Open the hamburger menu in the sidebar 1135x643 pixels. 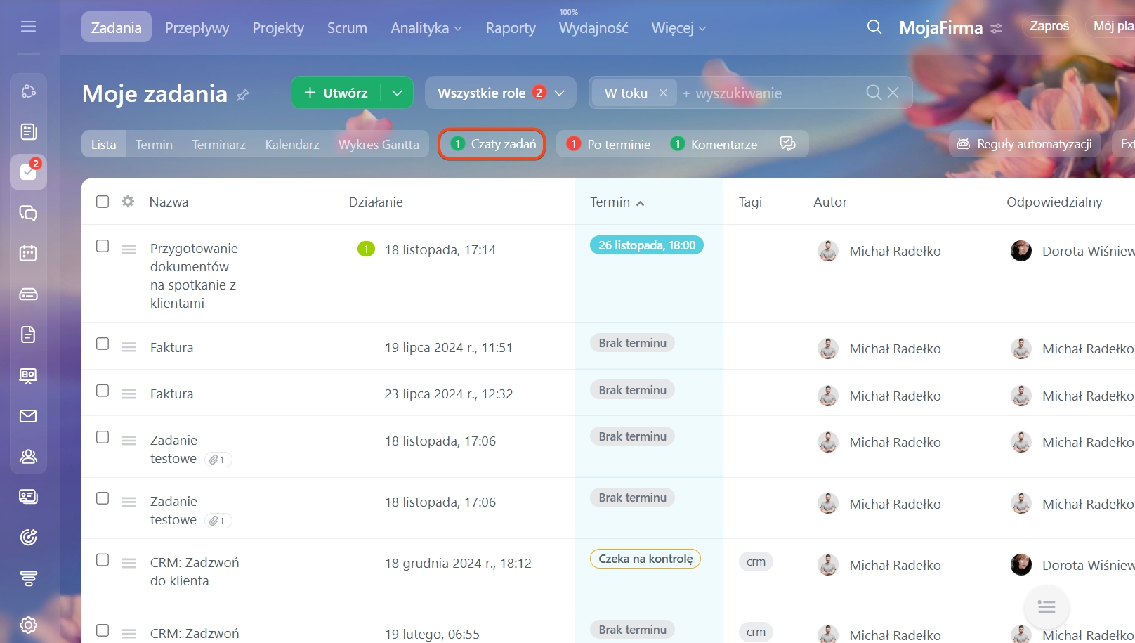coord(28,27)
